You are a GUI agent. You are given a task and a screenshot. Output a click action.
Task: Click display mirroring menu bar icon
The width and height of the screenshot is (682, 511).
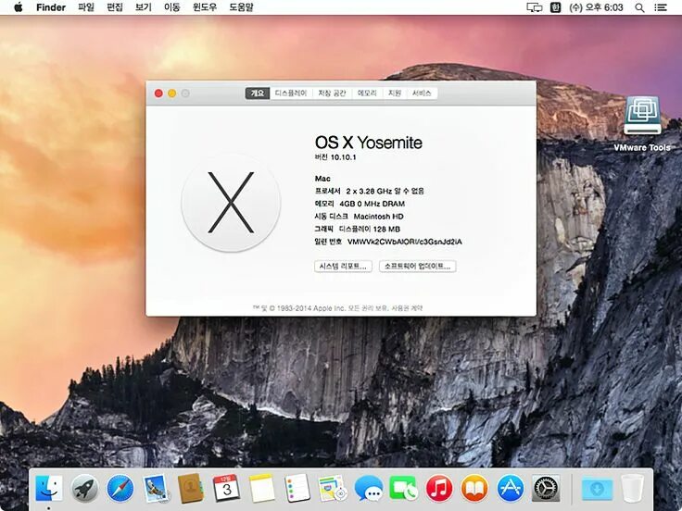click(534, 7)
